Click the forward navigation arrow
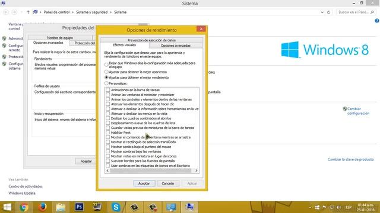 click(14, 12)
